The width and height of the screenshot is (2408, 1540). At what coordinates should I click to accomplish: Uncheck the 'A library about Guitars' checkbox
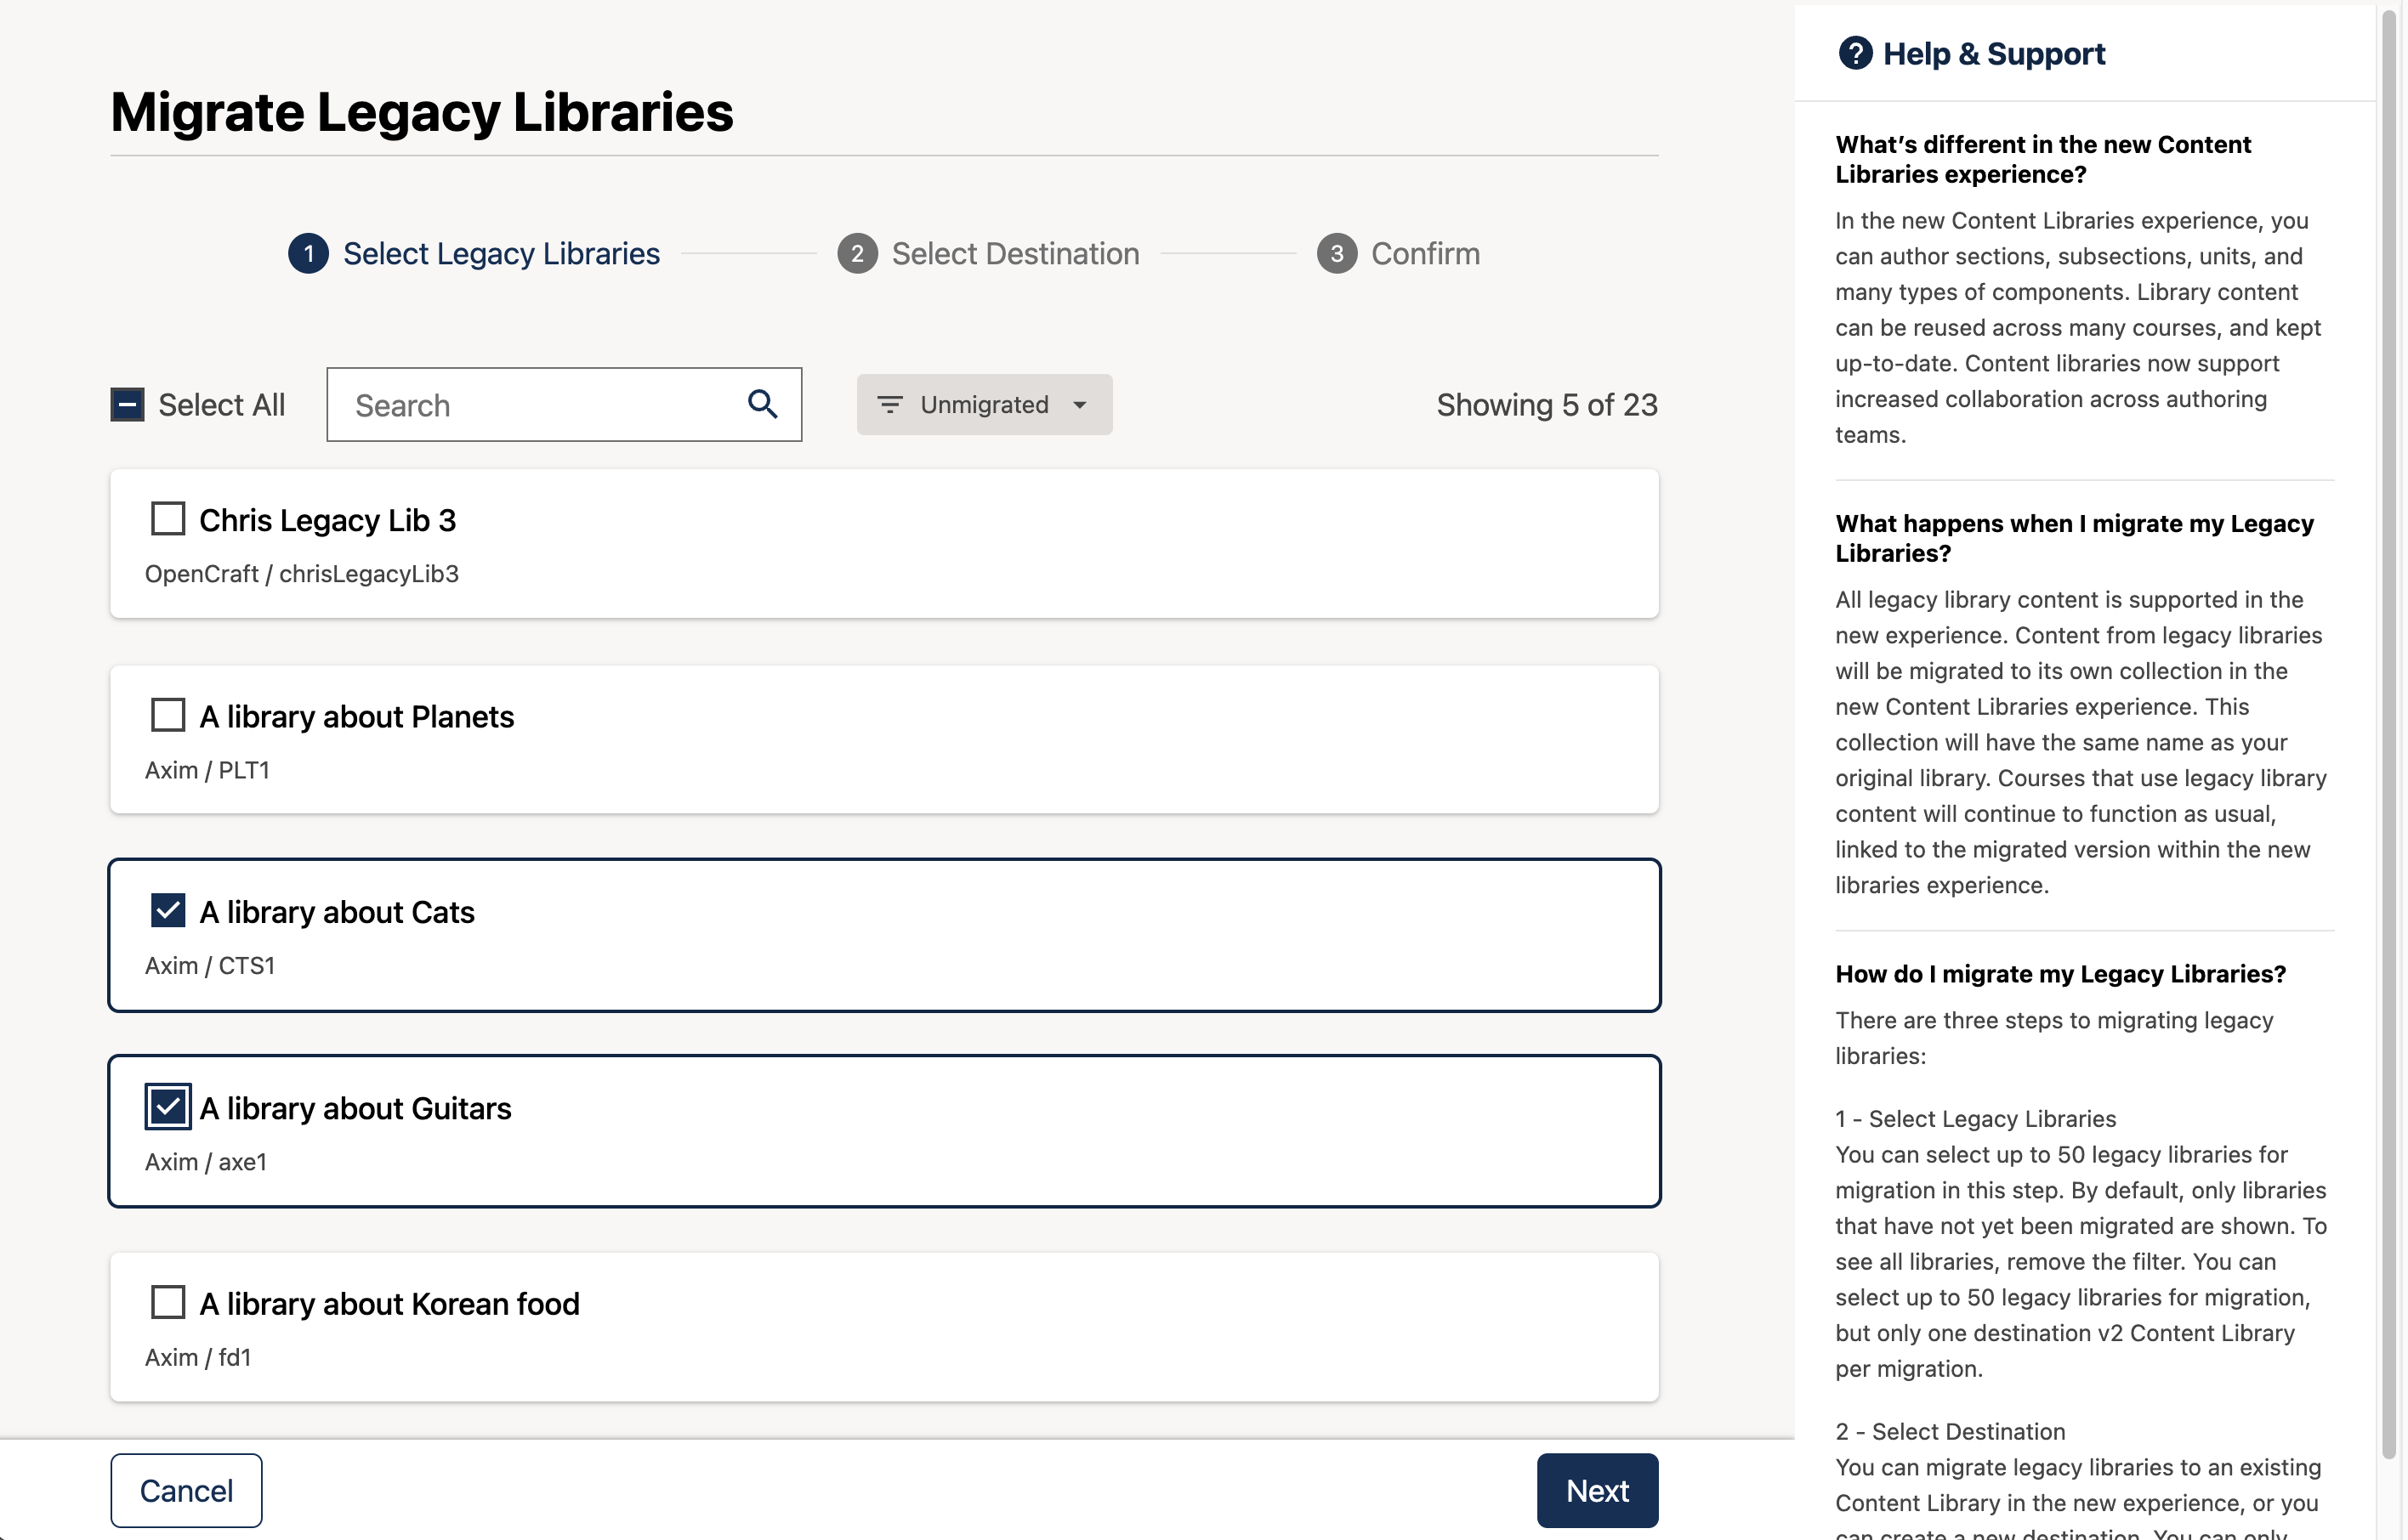point(167,1106)
